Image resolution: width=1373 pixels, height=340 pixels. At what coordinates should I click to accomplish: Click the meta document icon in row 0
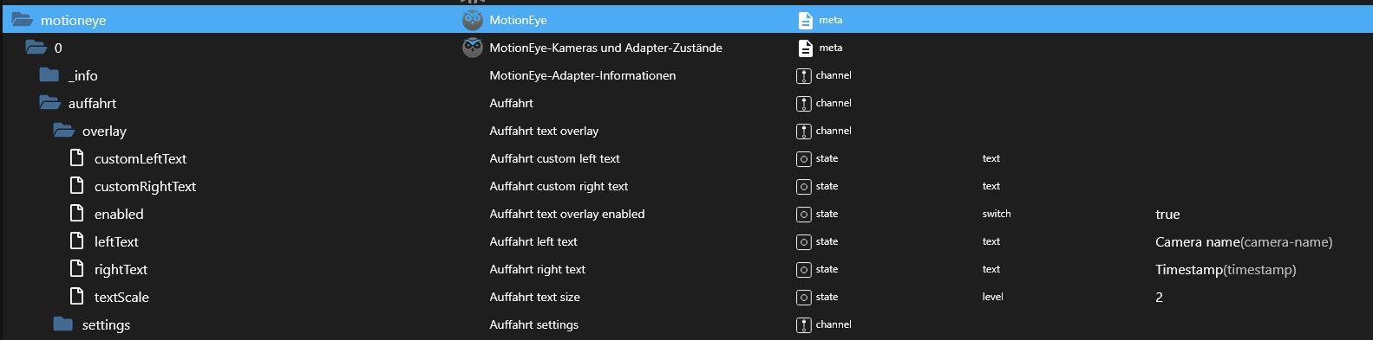pos(805,48)
